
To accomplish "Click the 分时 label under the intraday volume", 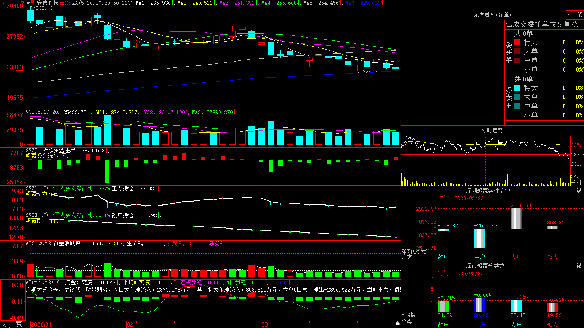I will 576,182.
